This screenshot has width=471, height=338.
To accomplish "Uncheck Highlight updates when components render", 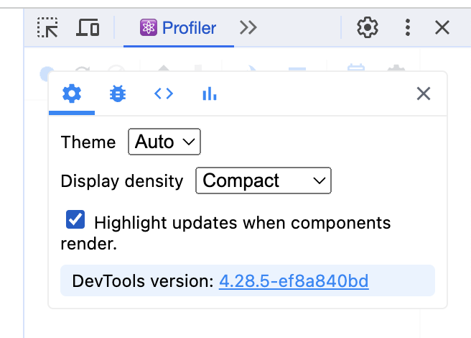I will tap(75, 219).
